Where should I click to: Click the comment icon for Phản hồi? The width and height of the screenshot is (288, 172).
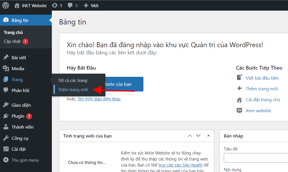click(x=6, y=90)
